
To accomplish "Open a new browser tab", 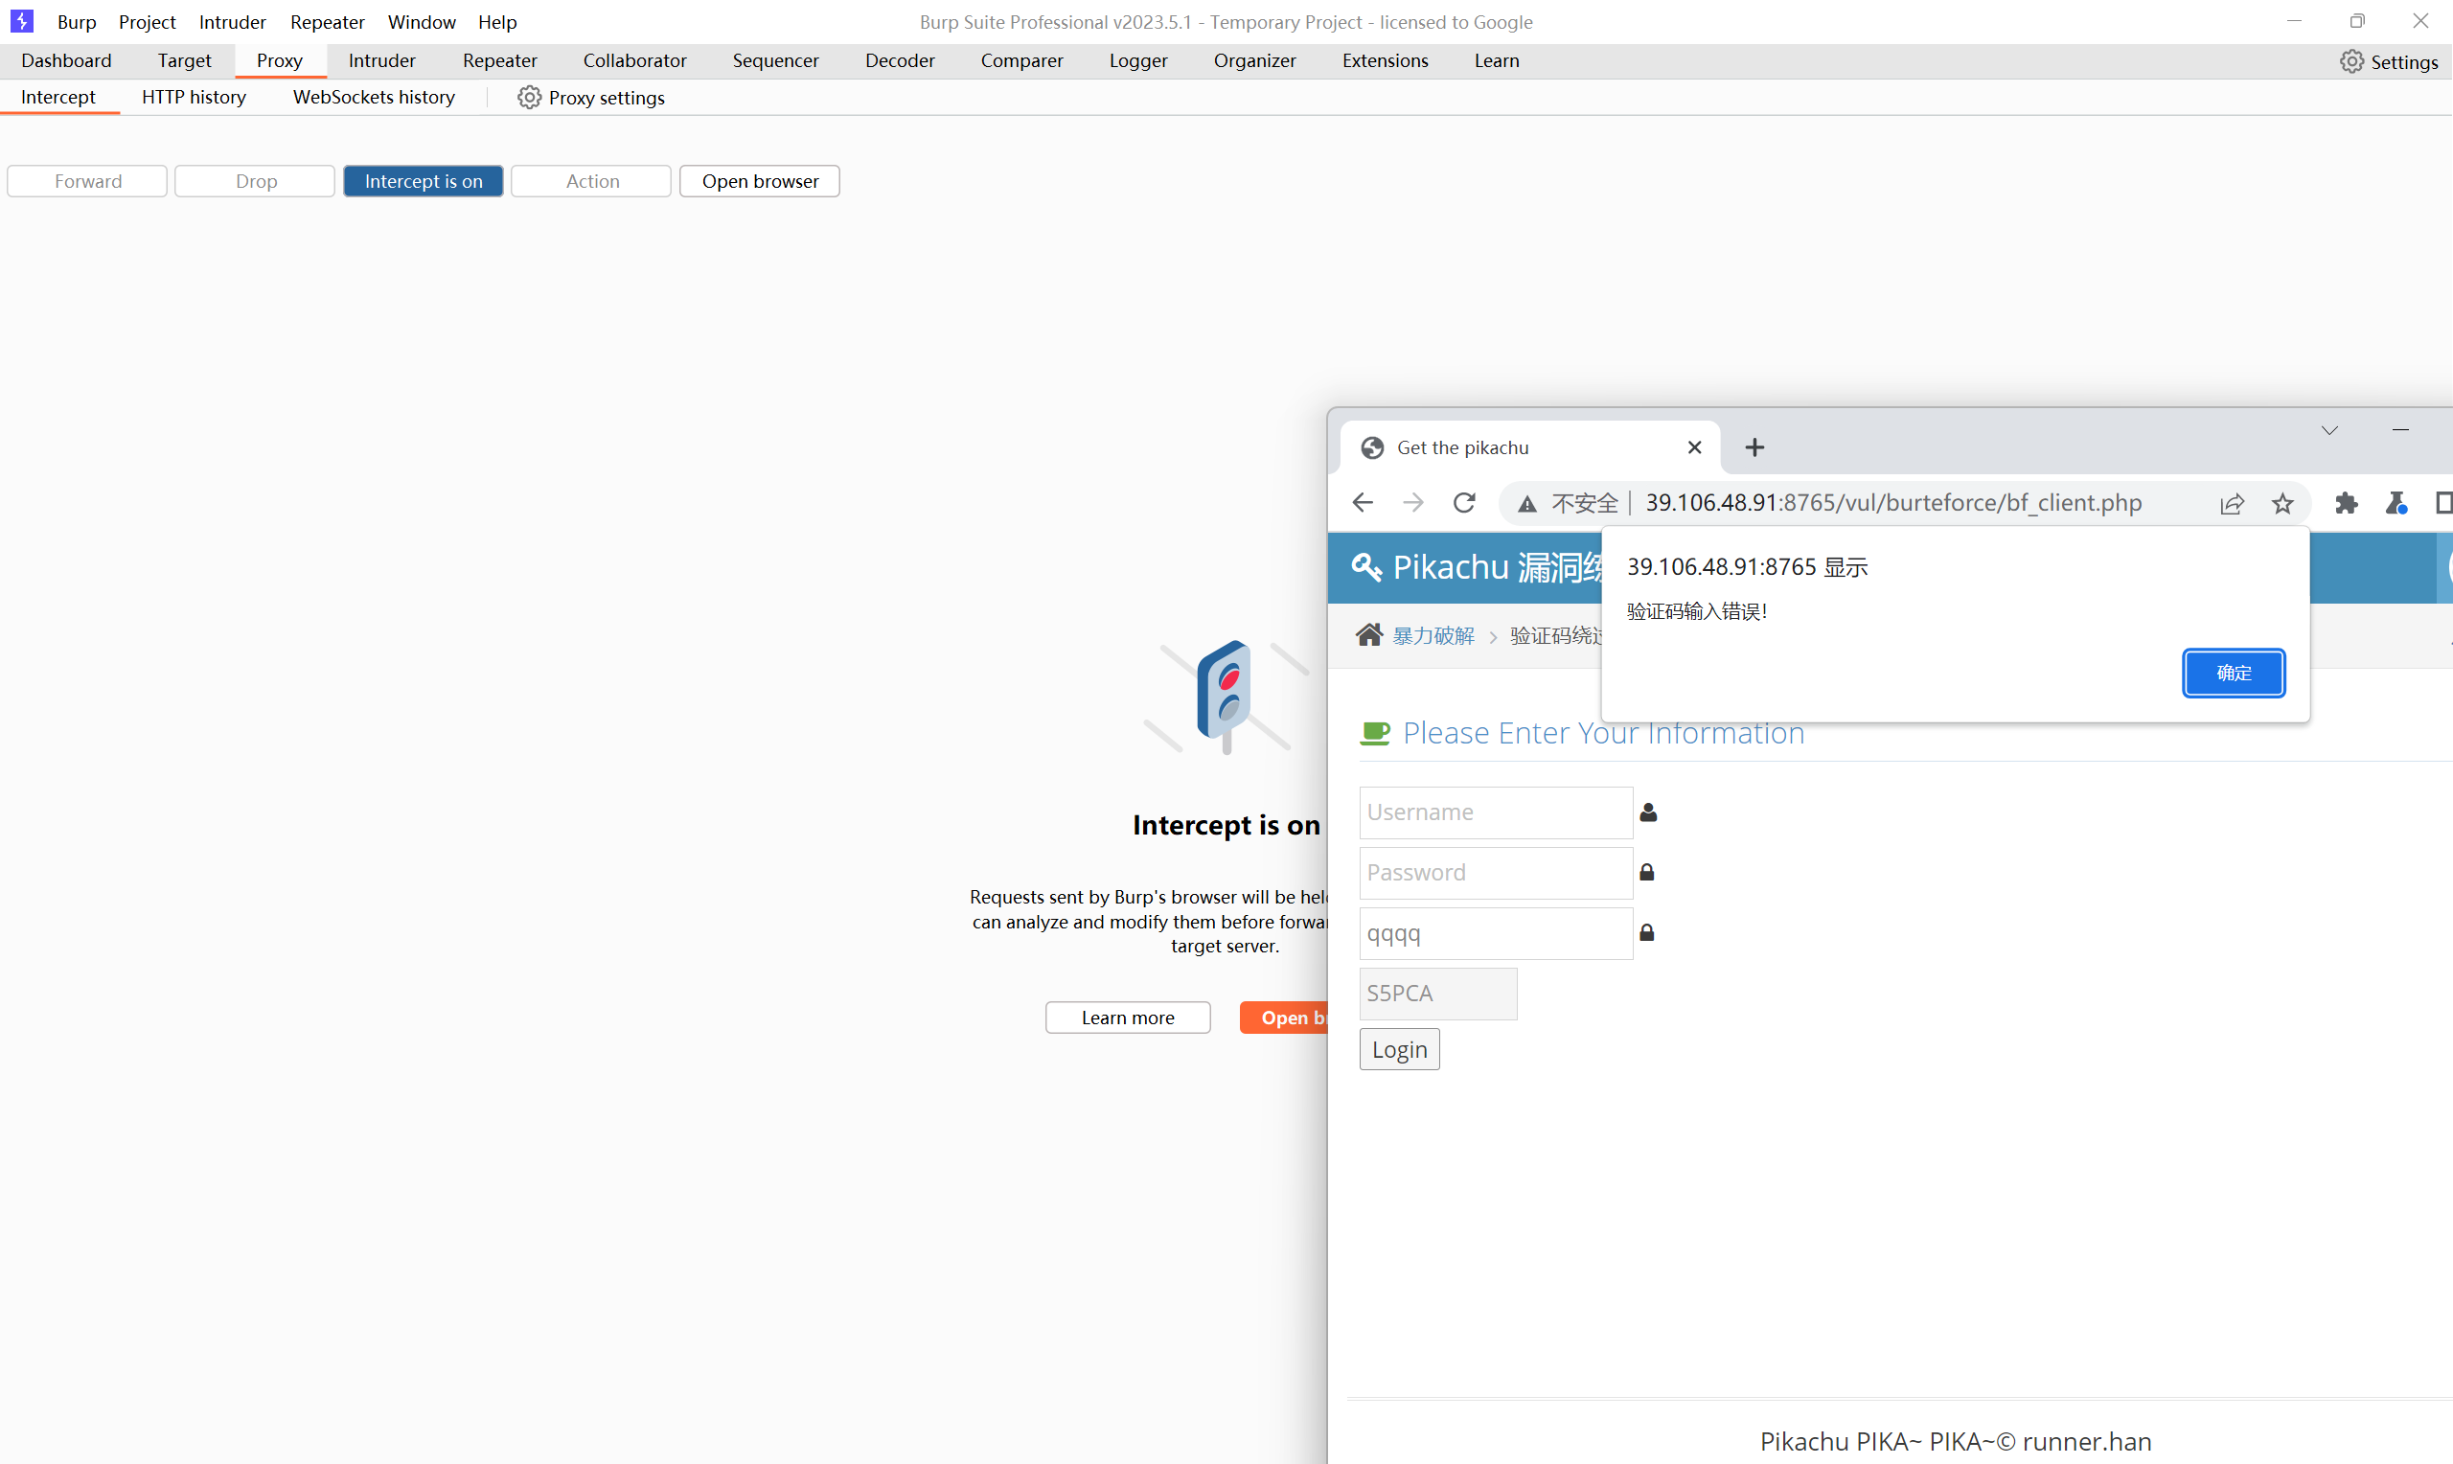I will [1754, 447].
